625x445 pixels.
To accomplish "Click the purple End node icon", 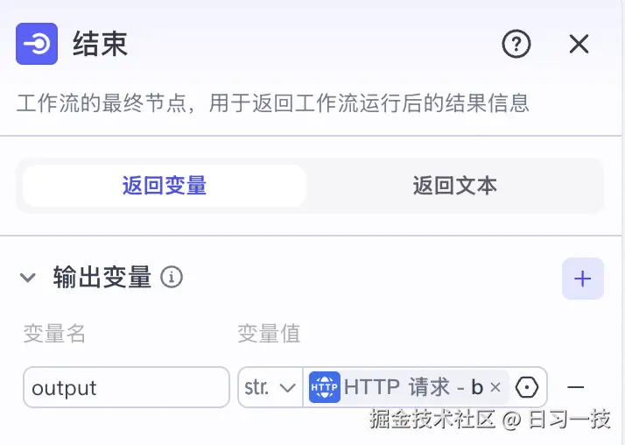I will 37,44.
